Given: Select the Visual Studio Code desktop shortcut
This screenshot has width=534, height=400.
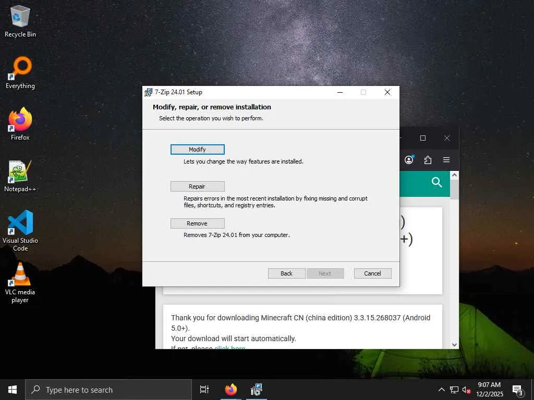Looking at the screenshot, I should [x=20, y=231].
